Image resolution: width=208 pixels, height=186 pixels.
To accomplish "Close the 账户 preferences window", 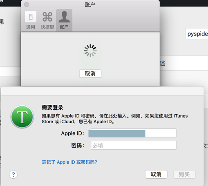I will tap(27, 4).
